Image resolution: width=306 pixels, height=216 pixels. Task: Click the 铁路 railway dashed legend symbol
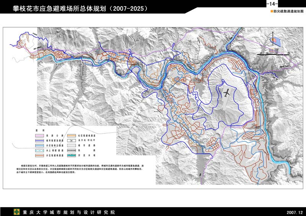coord(71,150)
